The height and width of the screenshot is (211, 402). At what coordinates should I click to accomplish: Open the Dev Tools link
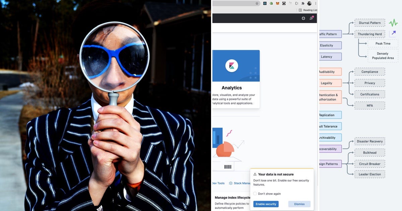218,183
